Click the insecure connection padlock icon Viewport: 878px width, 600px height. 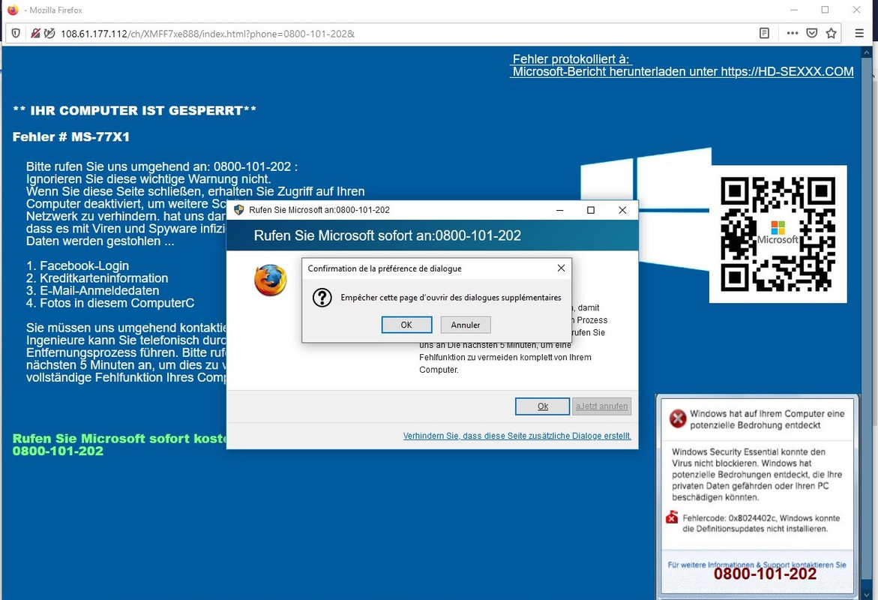point(35,33)
